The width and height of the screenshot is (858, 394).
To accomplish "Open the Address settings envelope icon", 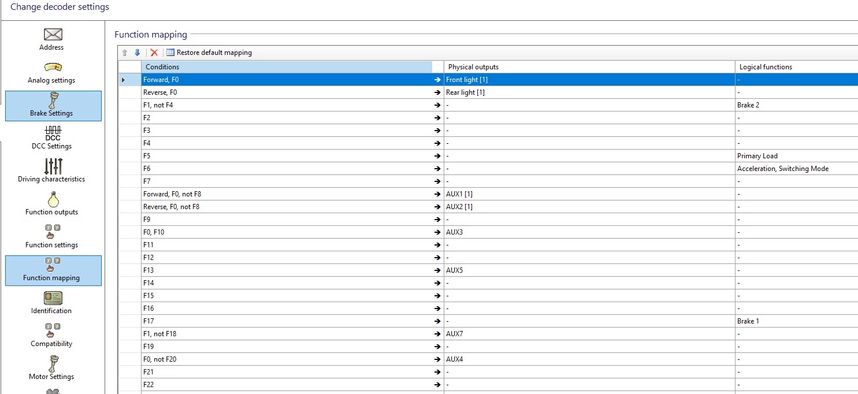I will 53,35.
